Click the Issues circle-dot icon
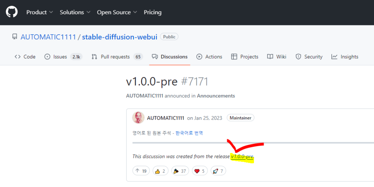Screen dimensions: 374x187 click(47, 57)
